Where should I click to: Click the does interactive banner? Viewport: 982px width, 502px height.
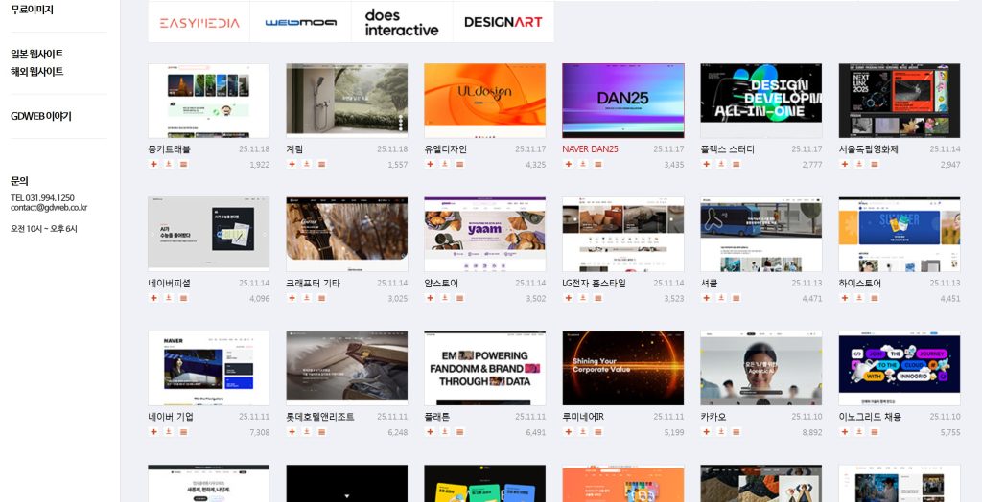click(x=401, y=22)
